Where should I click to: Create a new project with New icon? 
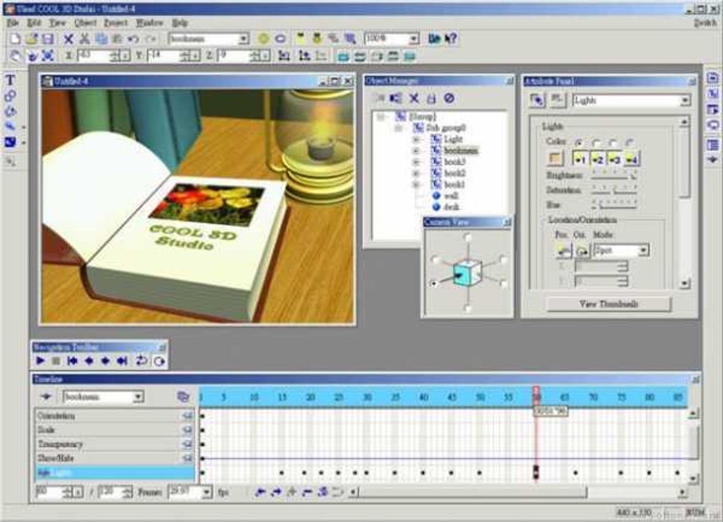tap(16, 39)
